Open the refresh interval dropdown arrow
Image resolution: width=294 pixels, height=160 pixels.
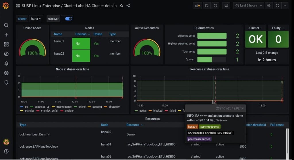point(285,6)
